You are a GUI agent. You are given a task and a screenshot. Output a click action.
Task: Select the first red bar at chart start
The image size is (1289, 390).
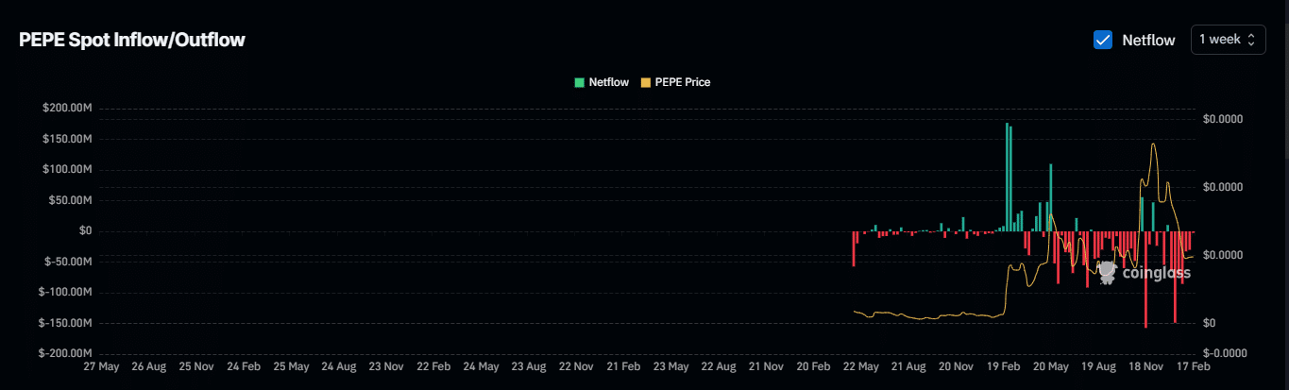(854, 248)
